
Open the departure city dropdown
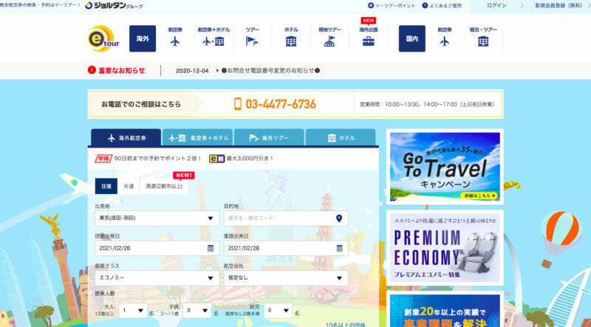coord(157,218)
